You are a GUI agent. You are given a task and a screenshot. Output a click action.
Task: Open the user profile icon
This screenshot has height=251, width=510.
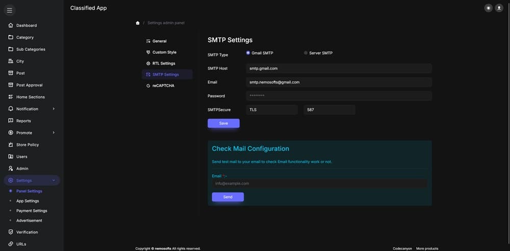click(499, 8)
